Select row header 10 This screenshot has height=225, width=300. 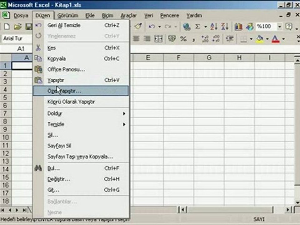[6, 137]
